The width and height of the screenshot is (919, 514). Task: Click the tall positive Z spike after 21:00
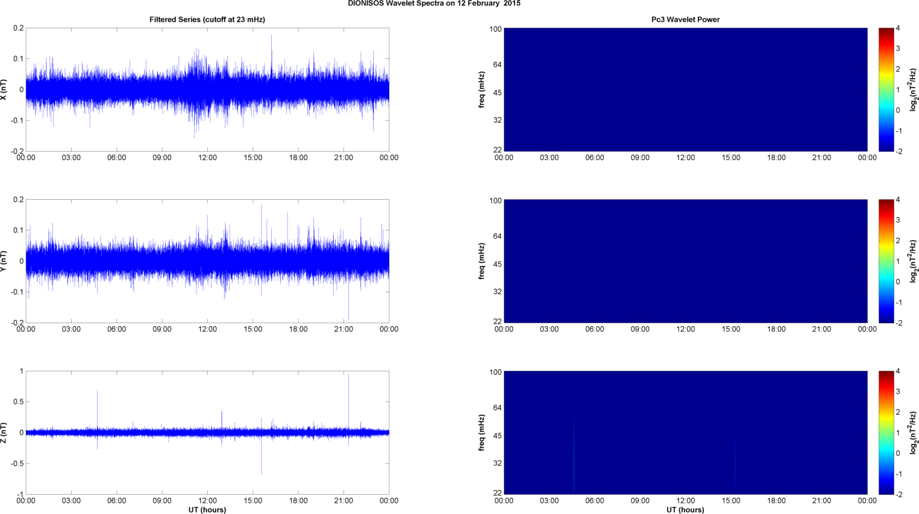pos(348,400)
